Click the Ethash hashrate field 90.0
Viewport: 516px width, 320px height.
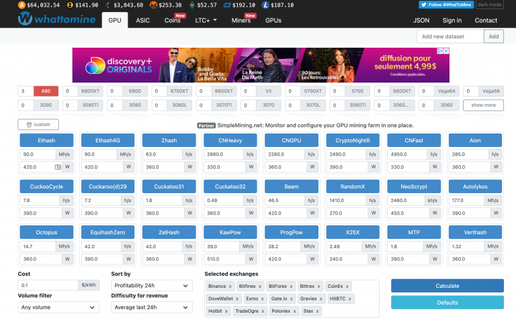point(38,154)
